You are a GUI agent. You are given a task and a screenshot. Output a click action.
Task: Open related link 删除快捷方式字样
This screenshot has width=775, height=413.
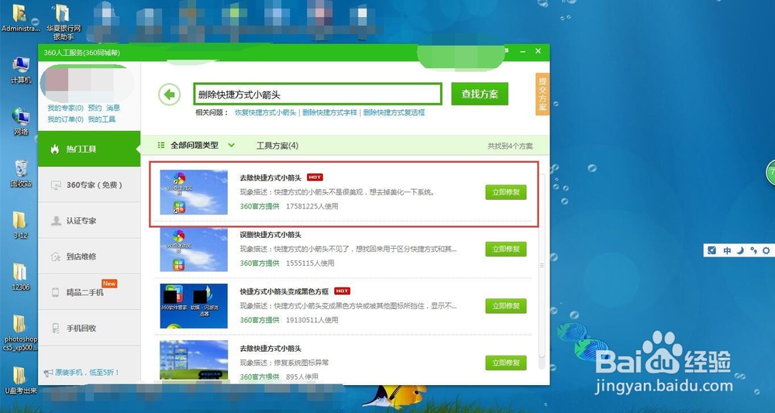click(x=329, y=112)
